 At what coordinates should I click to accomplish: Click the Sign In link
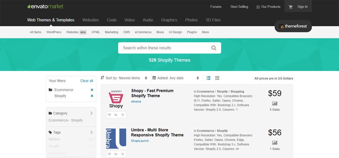click(302, 7)
